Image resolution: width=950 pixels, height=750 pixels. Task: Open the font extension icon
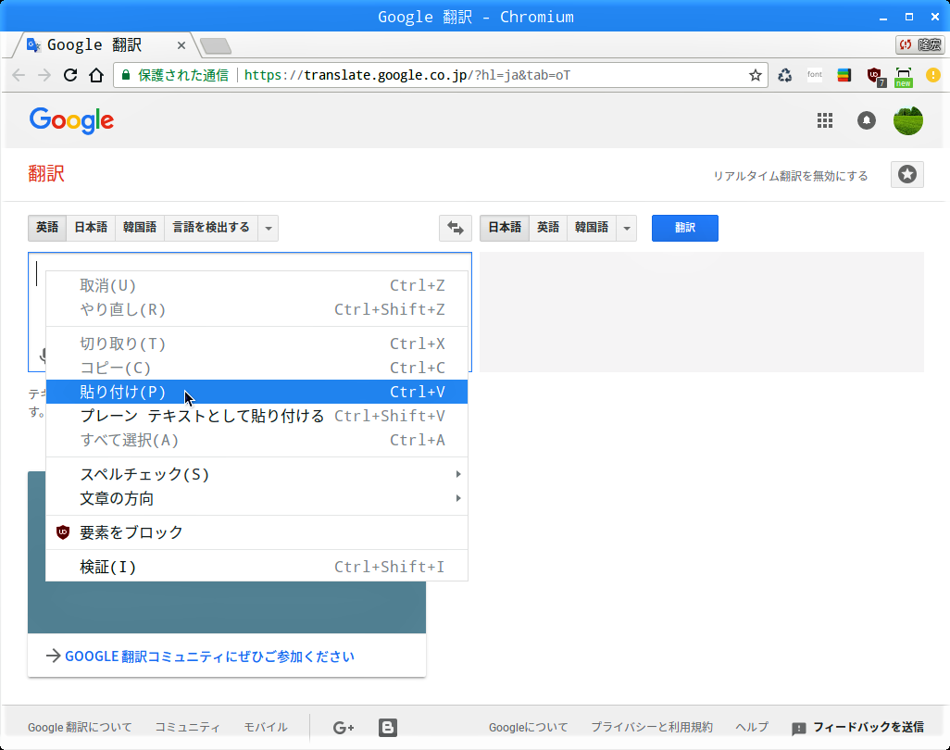coord(814,74)
